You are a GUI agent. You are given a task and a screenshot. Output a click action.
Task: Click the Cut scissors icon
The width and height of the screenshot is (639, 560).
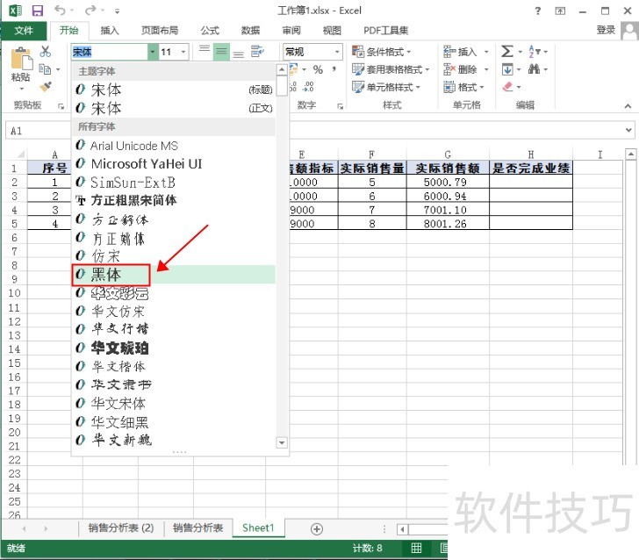[46, 52]
